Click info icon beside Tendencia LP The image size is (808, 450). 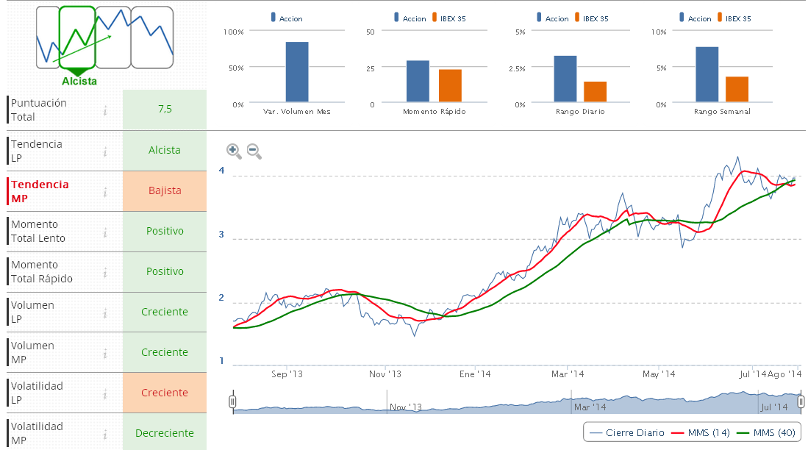tap(105, 151)
